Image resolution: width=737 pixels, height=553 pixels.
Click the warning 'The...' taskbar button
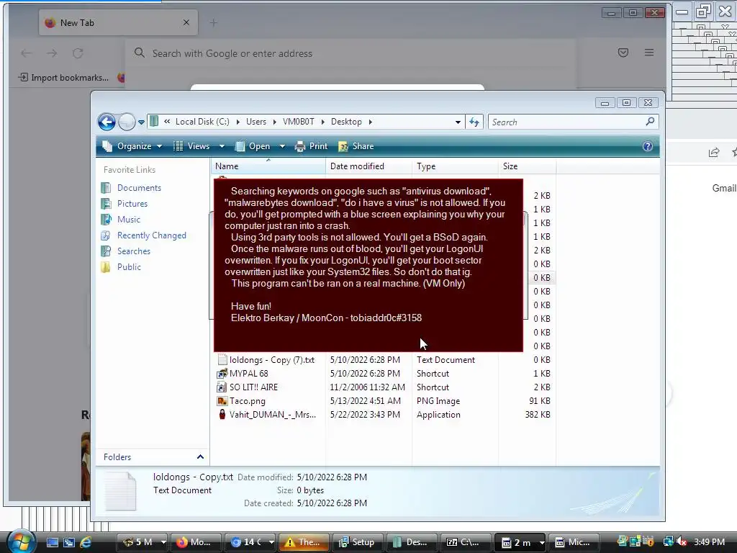304,542
